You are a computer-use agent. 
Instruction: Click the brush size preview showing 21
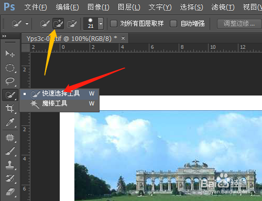point(91,24)
